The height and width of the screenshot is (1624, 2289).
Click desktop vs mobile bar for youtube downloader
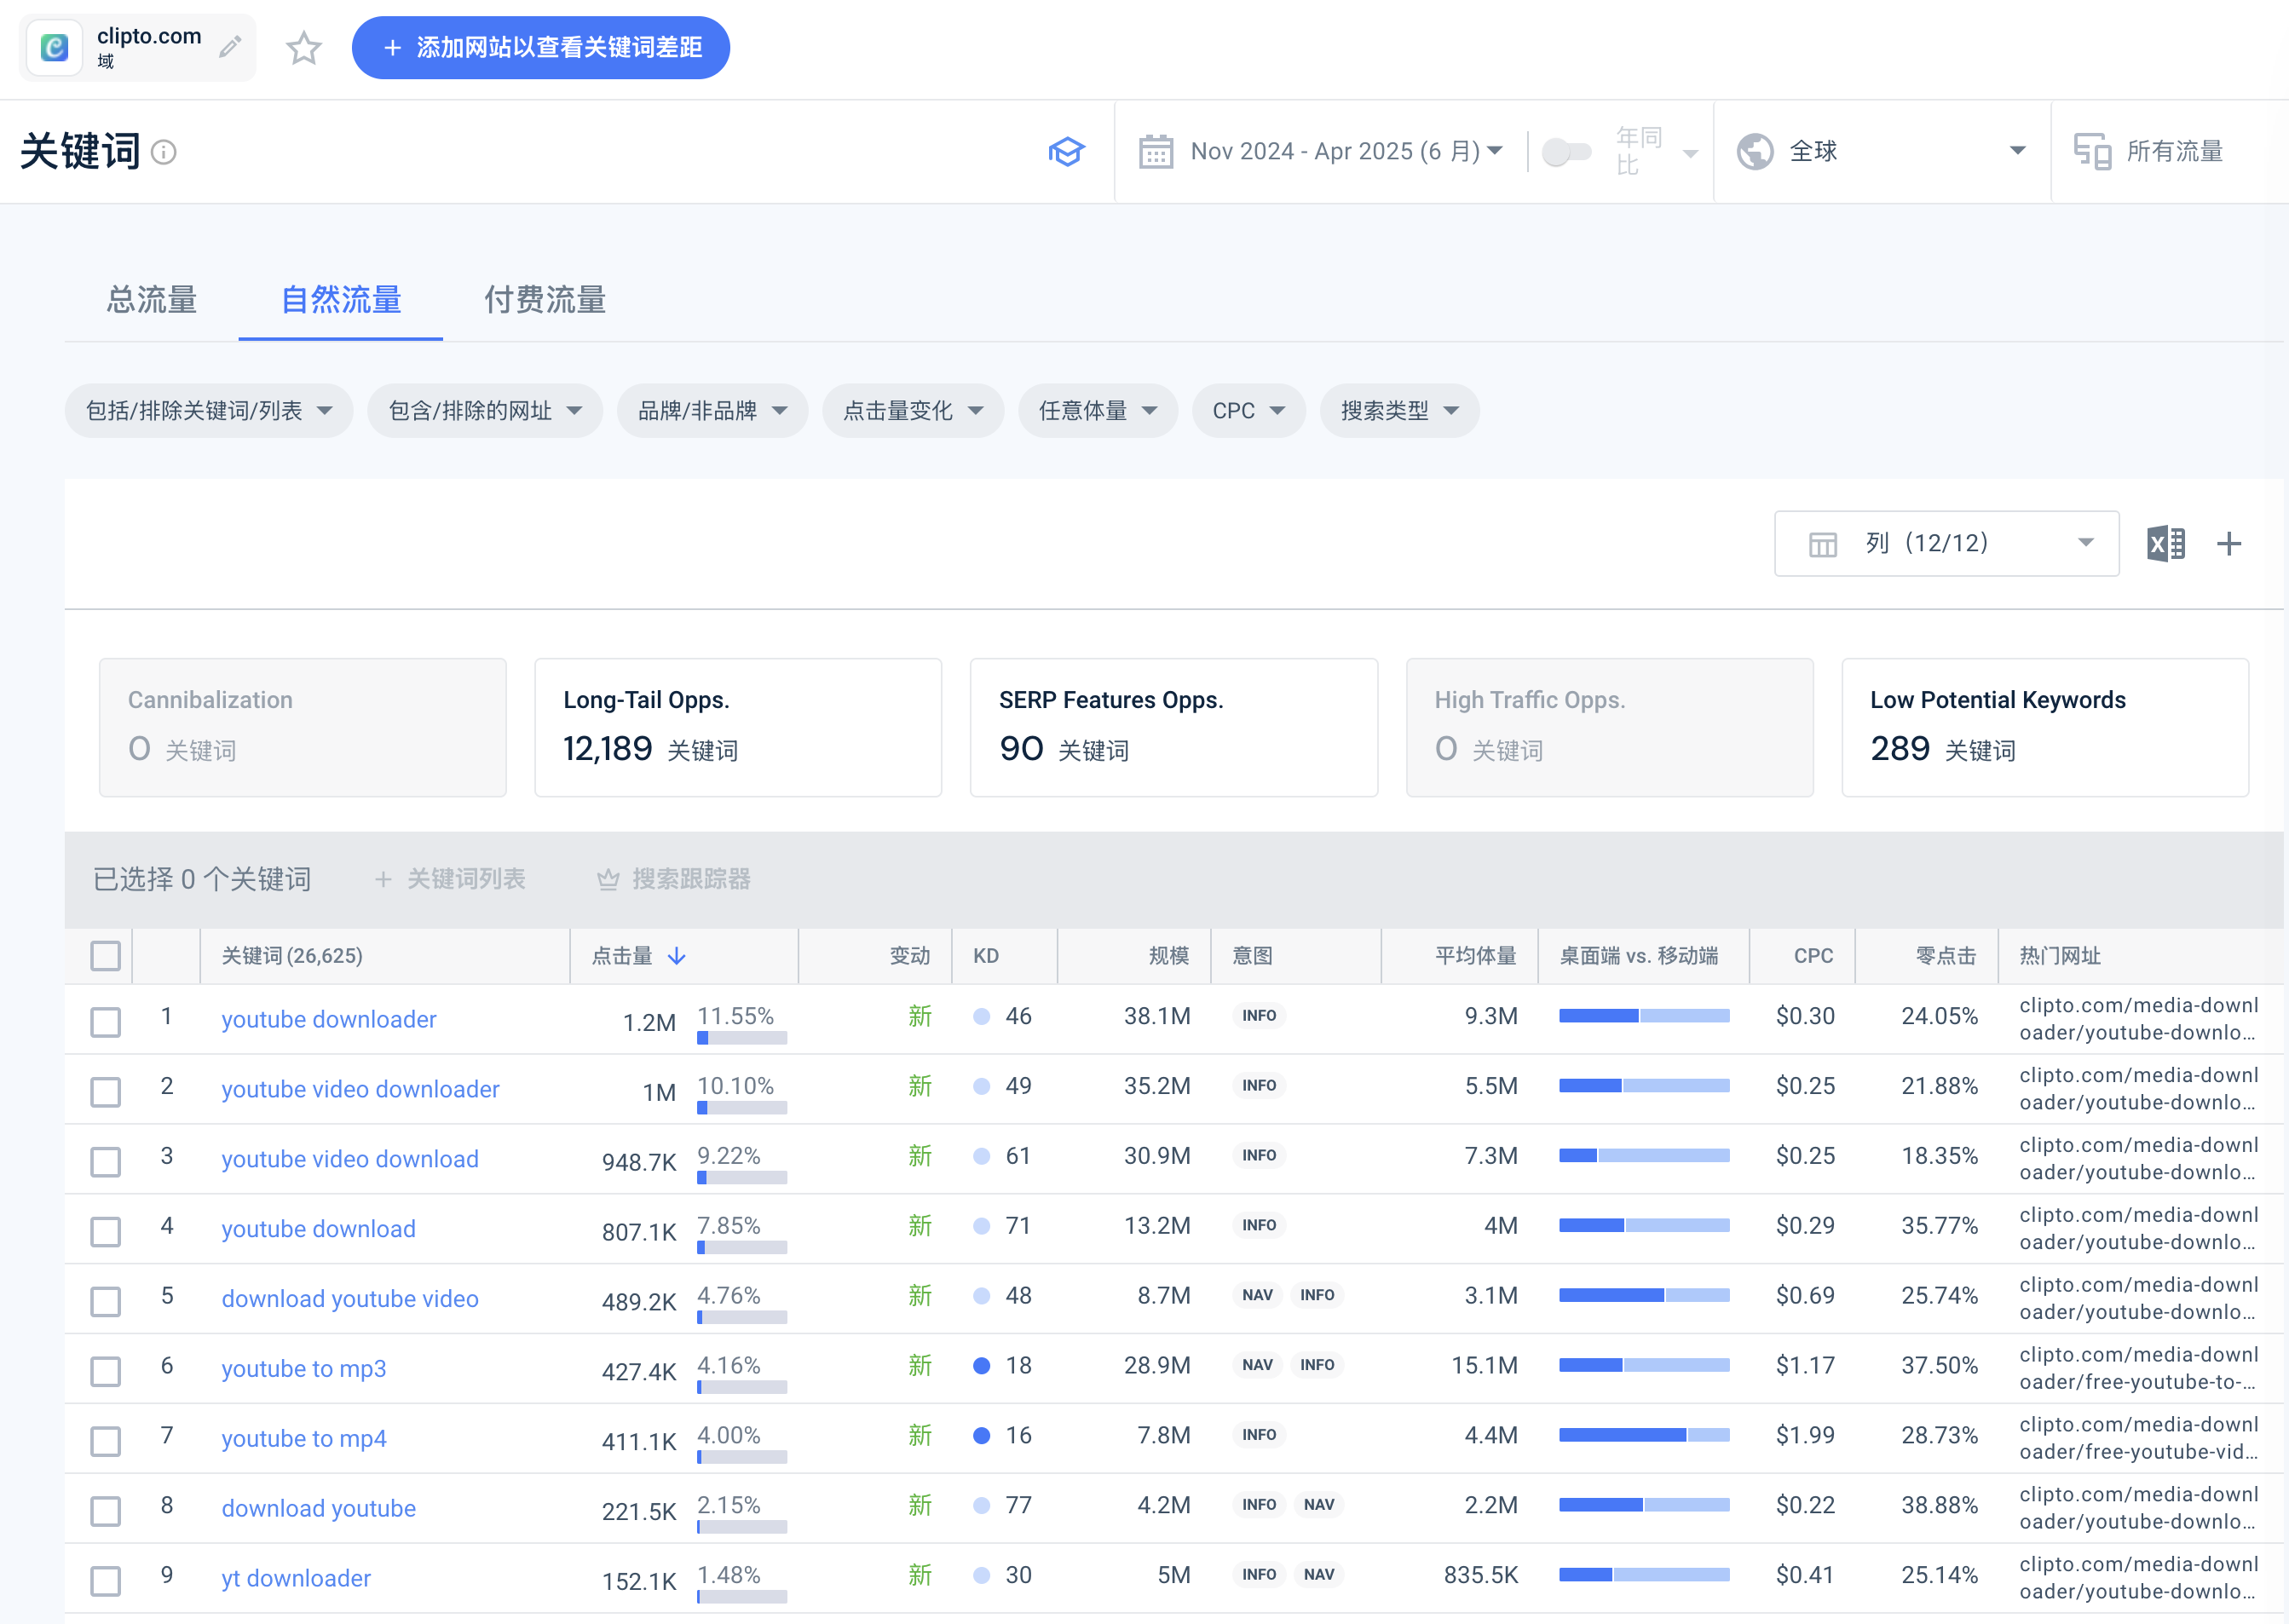(1644, 1017)
